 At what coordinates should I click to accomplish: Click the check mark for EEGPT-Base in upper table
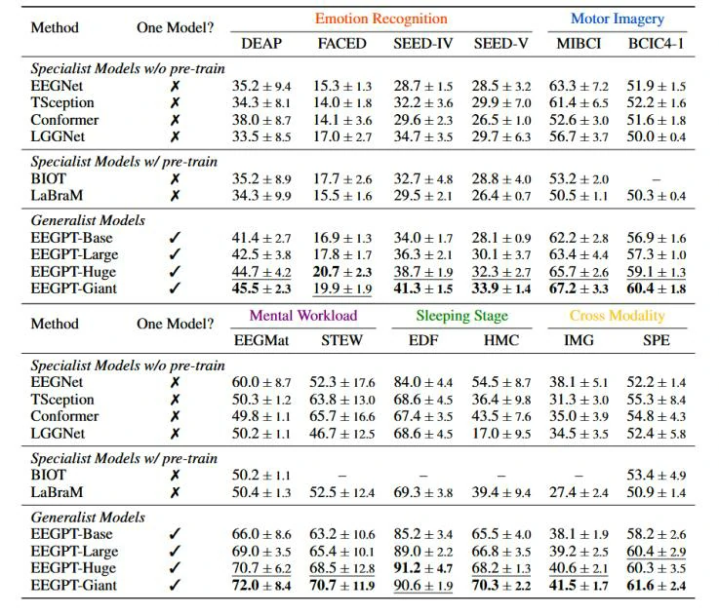tap(175, 238)
